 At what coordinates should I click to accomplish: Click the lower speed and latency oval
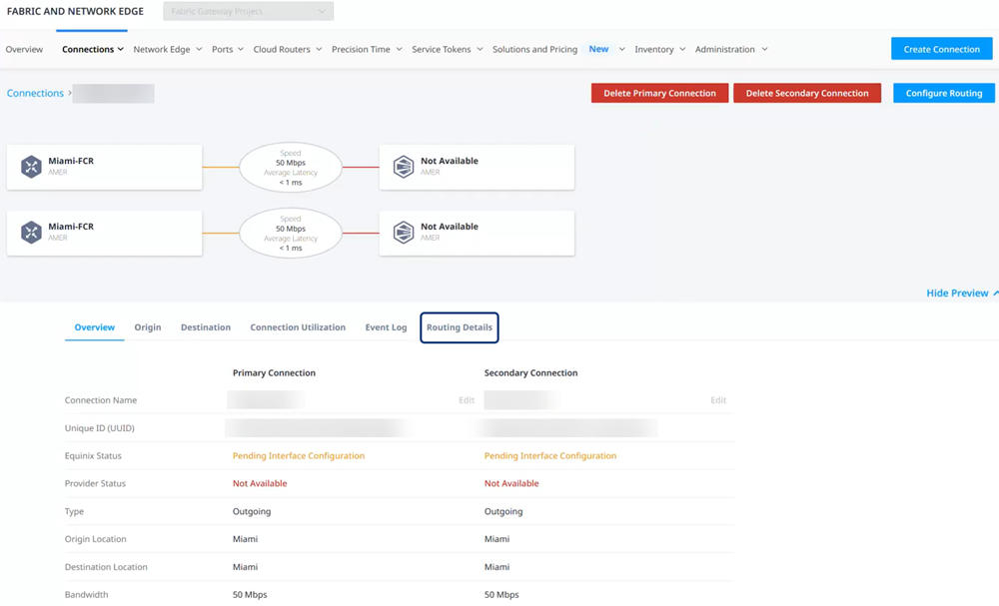[x=291, y=233]
